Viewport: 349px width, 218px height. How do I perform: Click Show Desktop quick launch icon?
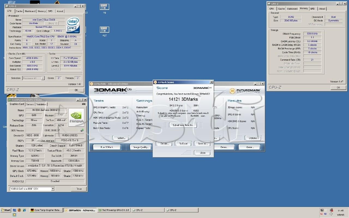pos(14,210)
